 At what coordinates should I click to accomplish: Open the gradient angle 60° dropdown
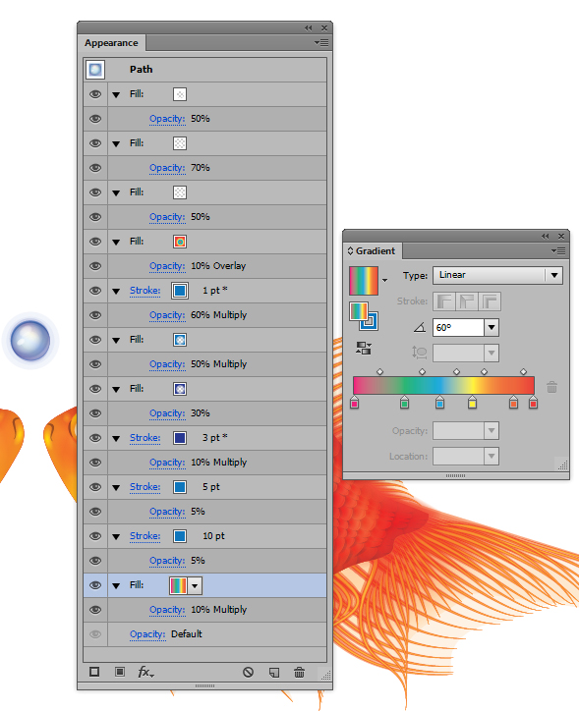point(492,327)
